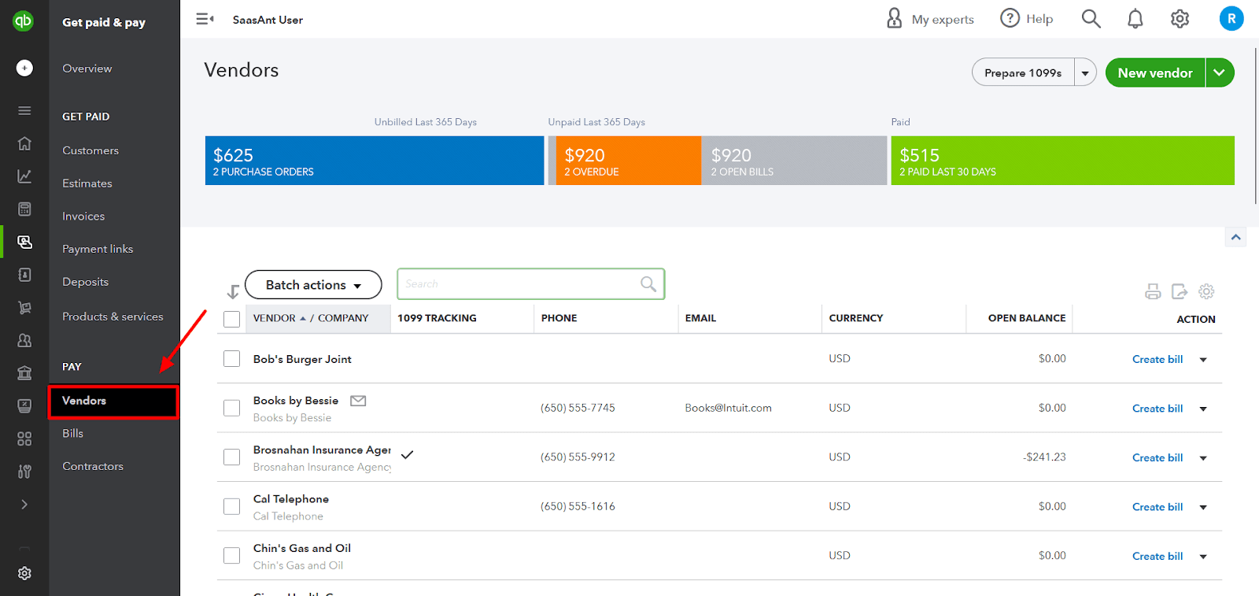Open the plus New menu icon
The height and width of the screenshot is (596, 1259).
click(24, 68)
